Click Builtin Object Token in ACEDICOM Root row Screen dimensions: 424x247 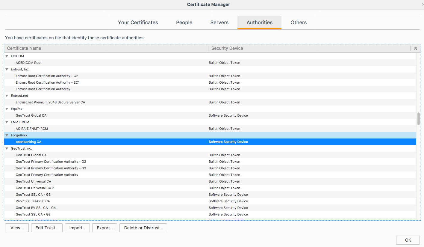tap(224, 63)
